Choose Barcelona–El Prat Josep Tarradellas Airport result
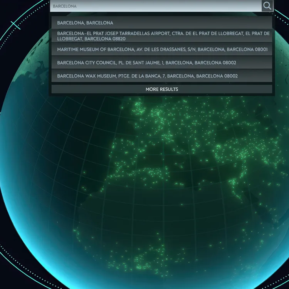Screen dimensions: 289x289 point(162,36)
